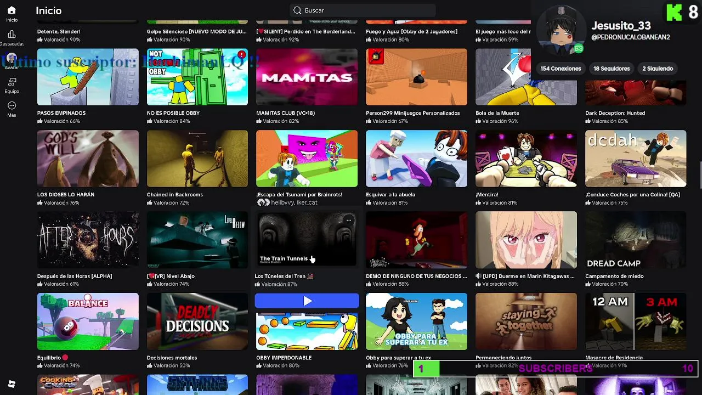This screenshot has height=395, width=702.
Task: Open ¡Escapa del Tsunami por Brainrots! thumbnail
Action: [x=307, y=159]
